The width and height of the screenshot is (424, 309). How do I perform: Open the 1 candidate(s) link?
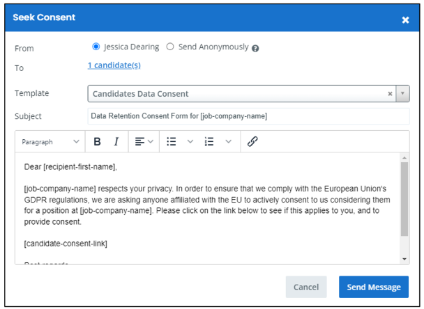[114, 65]
